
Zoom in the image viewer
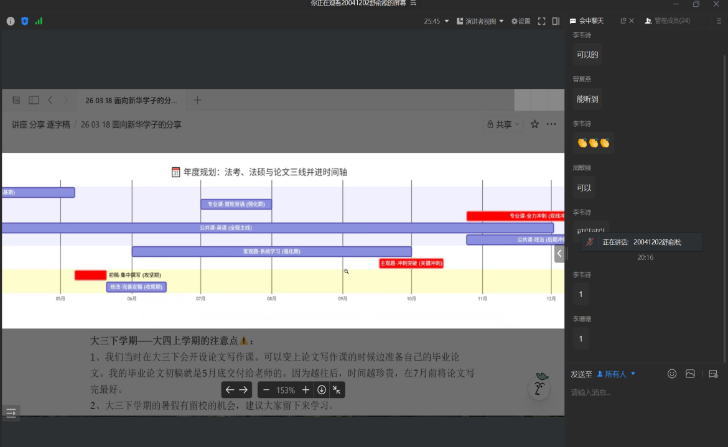click(306, 390)
